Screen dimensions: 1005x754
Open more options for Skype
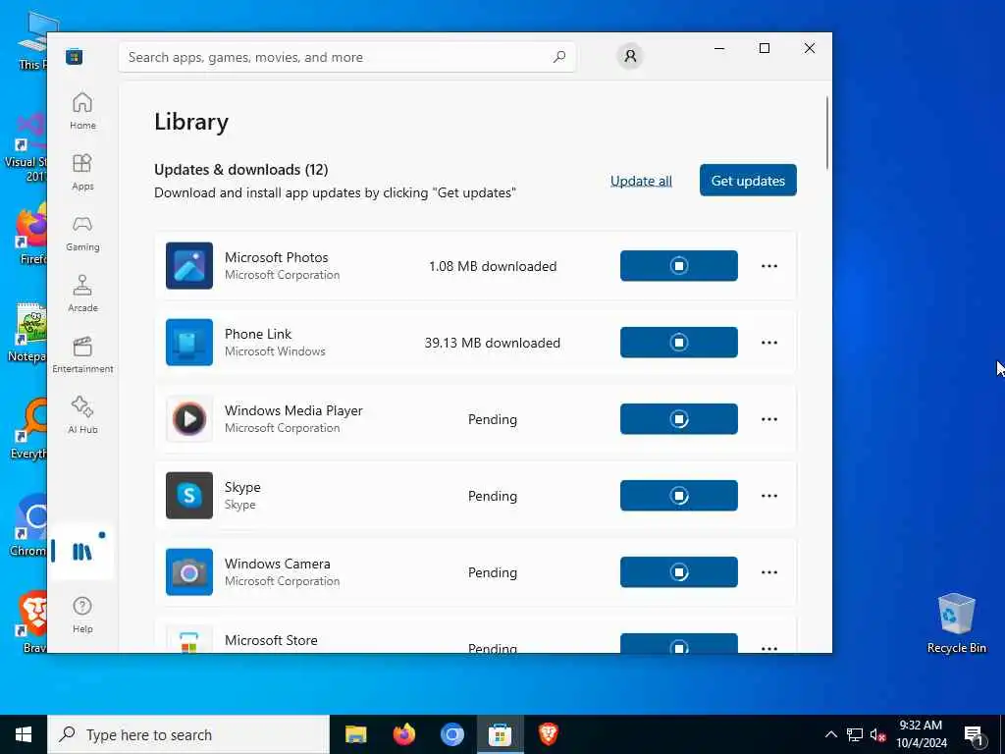769,496
